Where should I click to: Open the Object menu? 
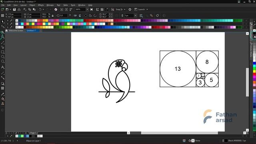(32, 5)
